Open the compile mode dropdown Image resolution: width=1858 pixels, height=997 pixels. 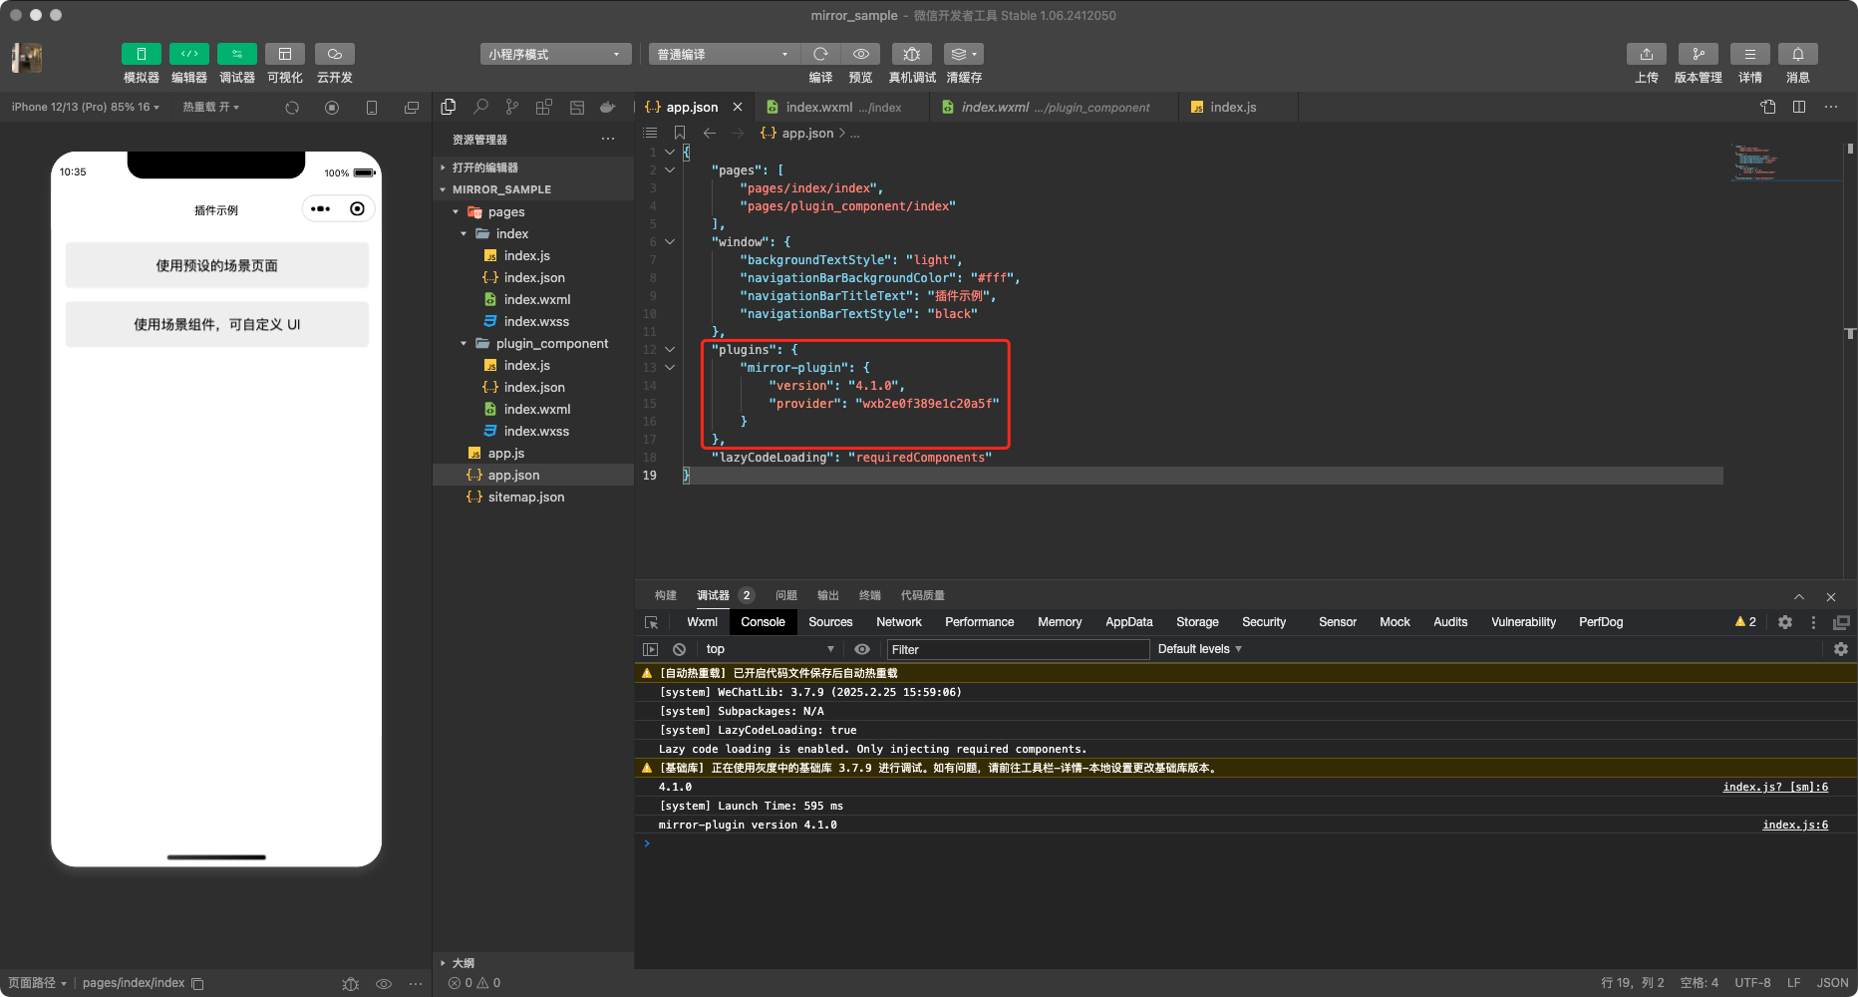point(723,54)
